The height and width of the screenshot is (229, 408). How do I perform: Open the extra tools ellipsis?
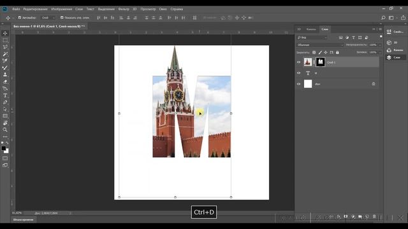[5, 137]
